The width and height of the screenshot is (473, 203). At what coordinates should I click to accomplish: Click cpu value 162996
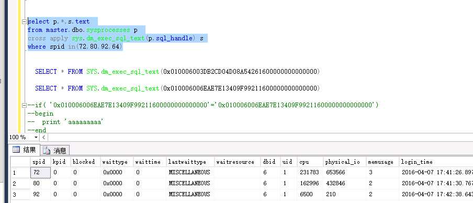[310, 183]
